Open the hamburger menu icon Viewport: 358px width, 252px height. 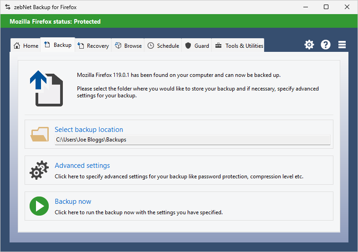point(342,45)
